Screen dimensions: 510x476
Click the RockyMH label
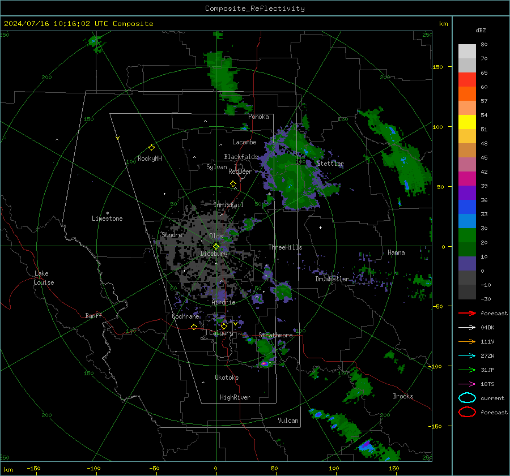[x=150, y=158]
